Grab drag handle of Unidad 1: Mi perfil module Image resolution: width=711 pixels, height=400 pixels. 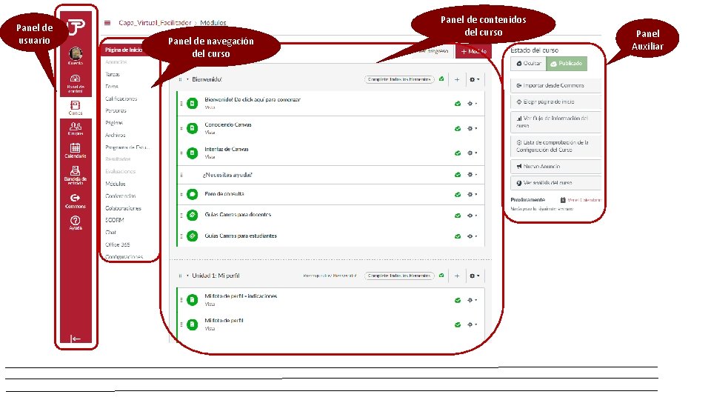[x=180, y=276]
